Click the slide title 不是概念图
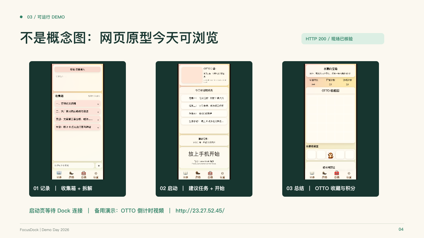 119,38
